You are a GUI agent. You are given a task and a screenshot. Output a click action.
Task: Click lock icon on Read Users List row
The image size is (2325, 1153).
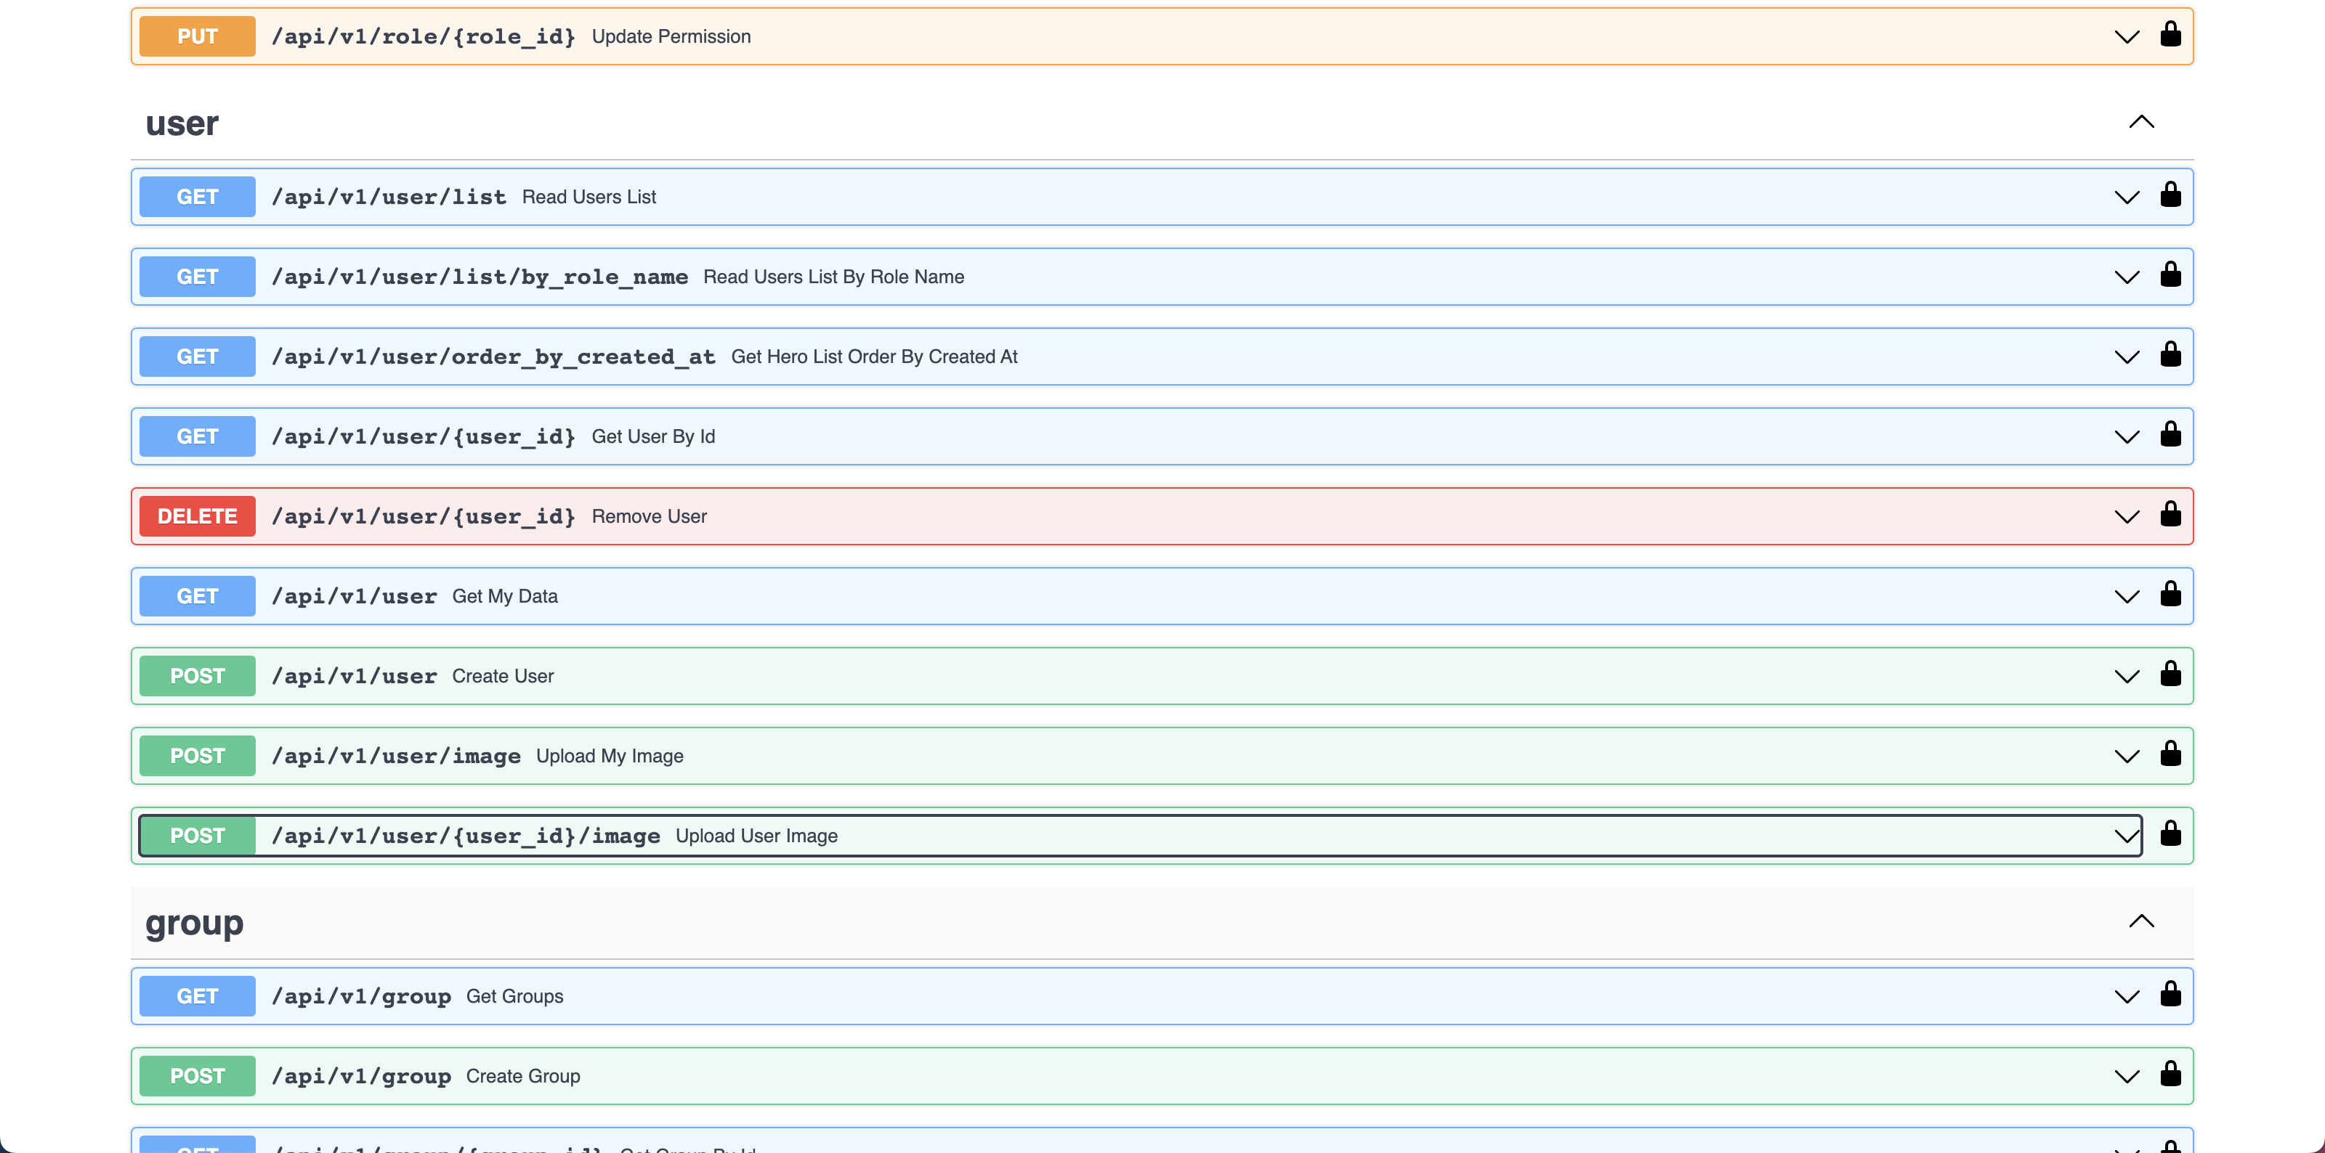pyautogui.click(x=2170, y=195)
